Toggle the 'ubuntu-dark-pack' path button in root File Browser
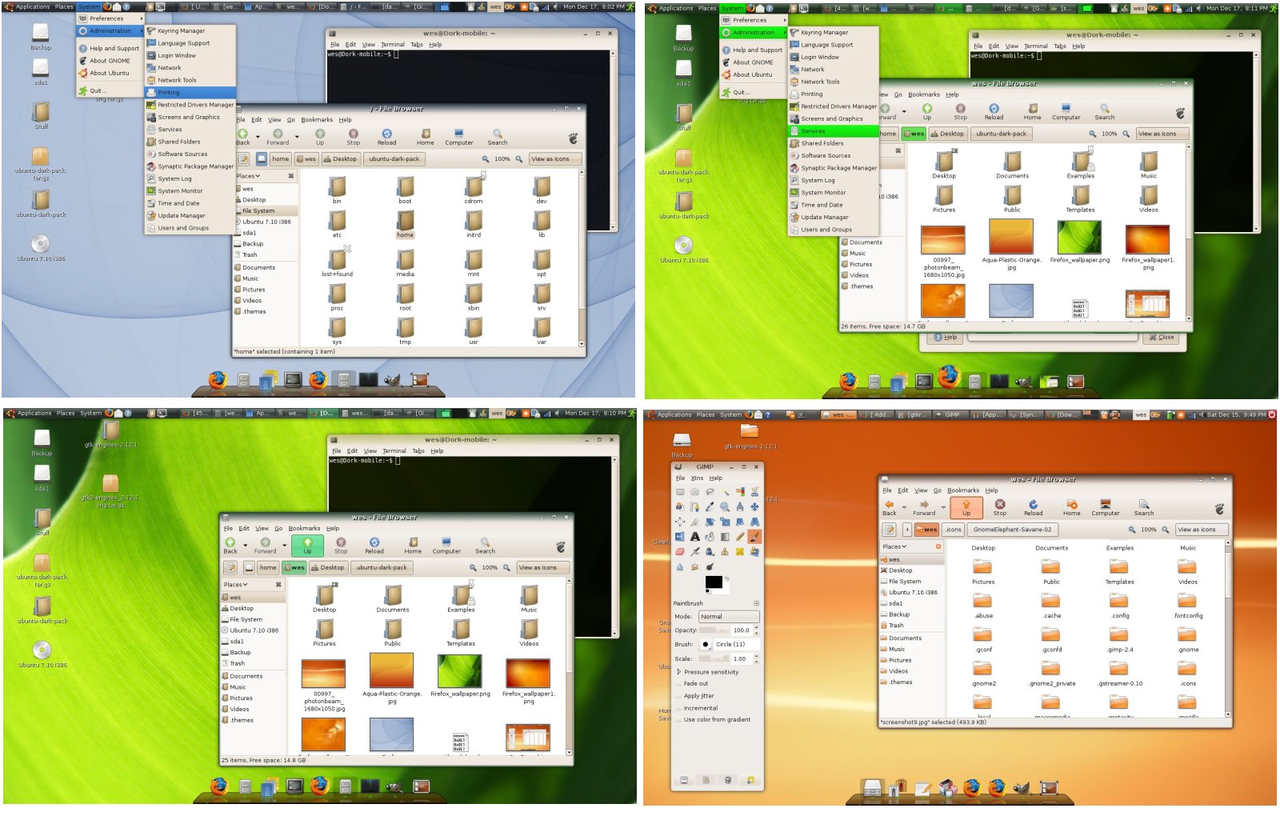 pyautogui.click(x=394, y=159)
